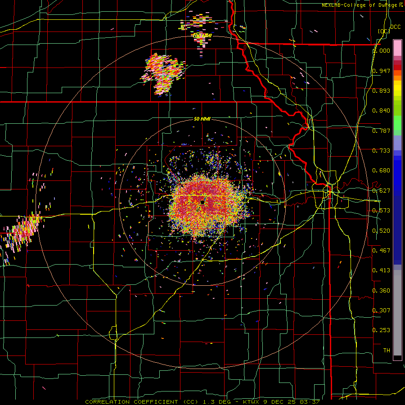Click the 0.360 legend value
Image resolution: width=405 pixels, height=405 pixels.
point(381,291)
